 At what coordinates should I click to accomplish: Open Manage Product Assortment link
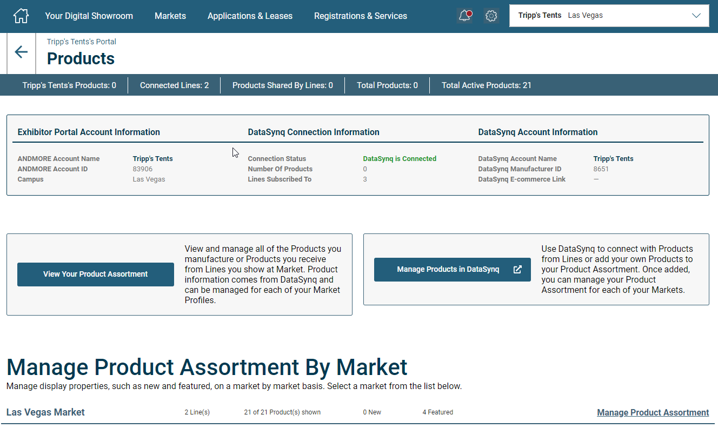(653, 412)
